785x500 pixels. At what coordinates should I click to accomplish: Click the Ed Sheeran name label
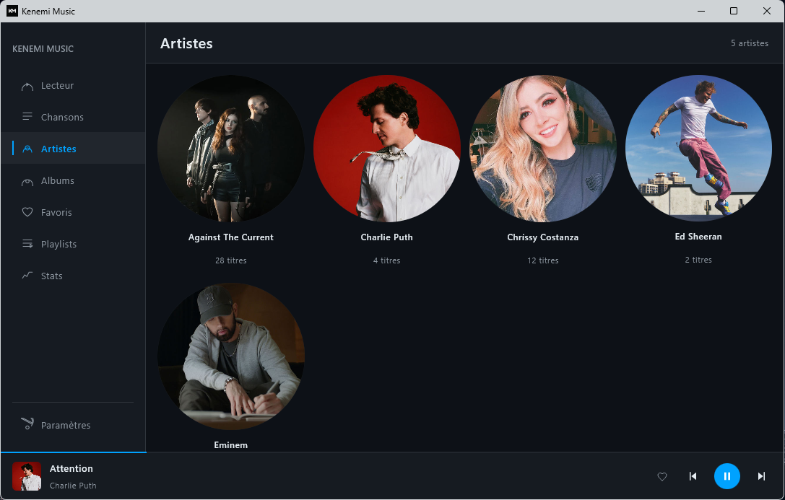point(698,237)
